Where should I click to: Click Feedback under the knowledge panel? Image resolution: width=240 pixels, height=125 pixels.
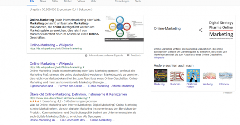click(228, 93)
